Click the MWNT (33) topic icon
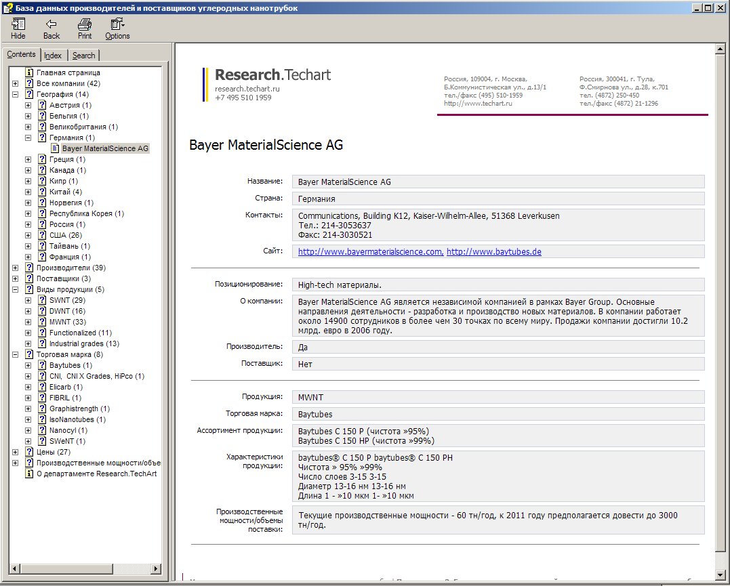 [x=43, y=322]
